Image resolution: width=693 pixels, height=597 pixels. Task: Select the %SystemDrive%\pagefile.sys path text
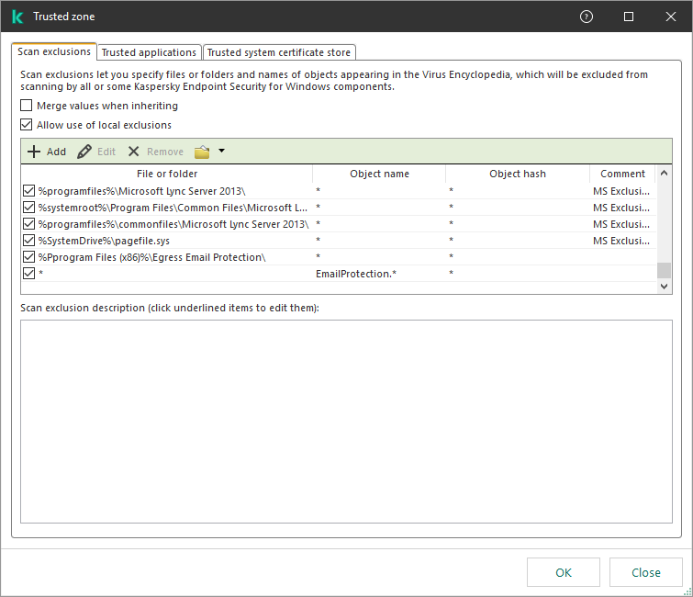point(104,241)
